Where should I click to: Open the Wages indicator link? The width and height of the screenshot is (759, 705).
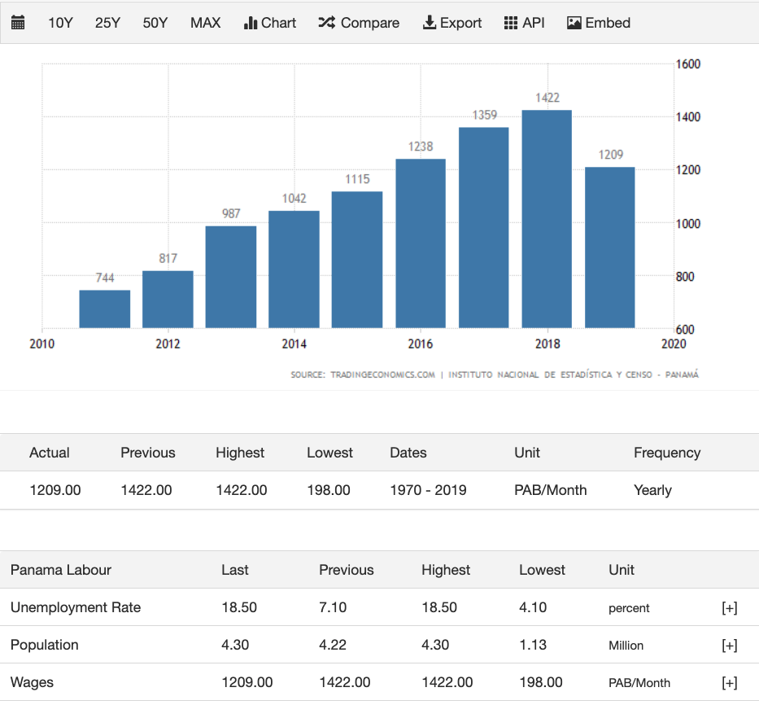point(32,681)
